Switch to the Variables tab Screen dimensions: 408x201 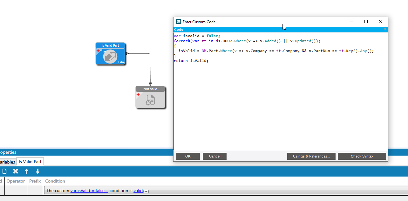(x=7, y=162)
